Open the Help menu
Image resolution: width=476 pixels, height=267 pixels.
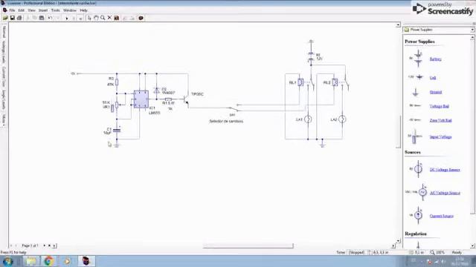(x=83, y=10)
